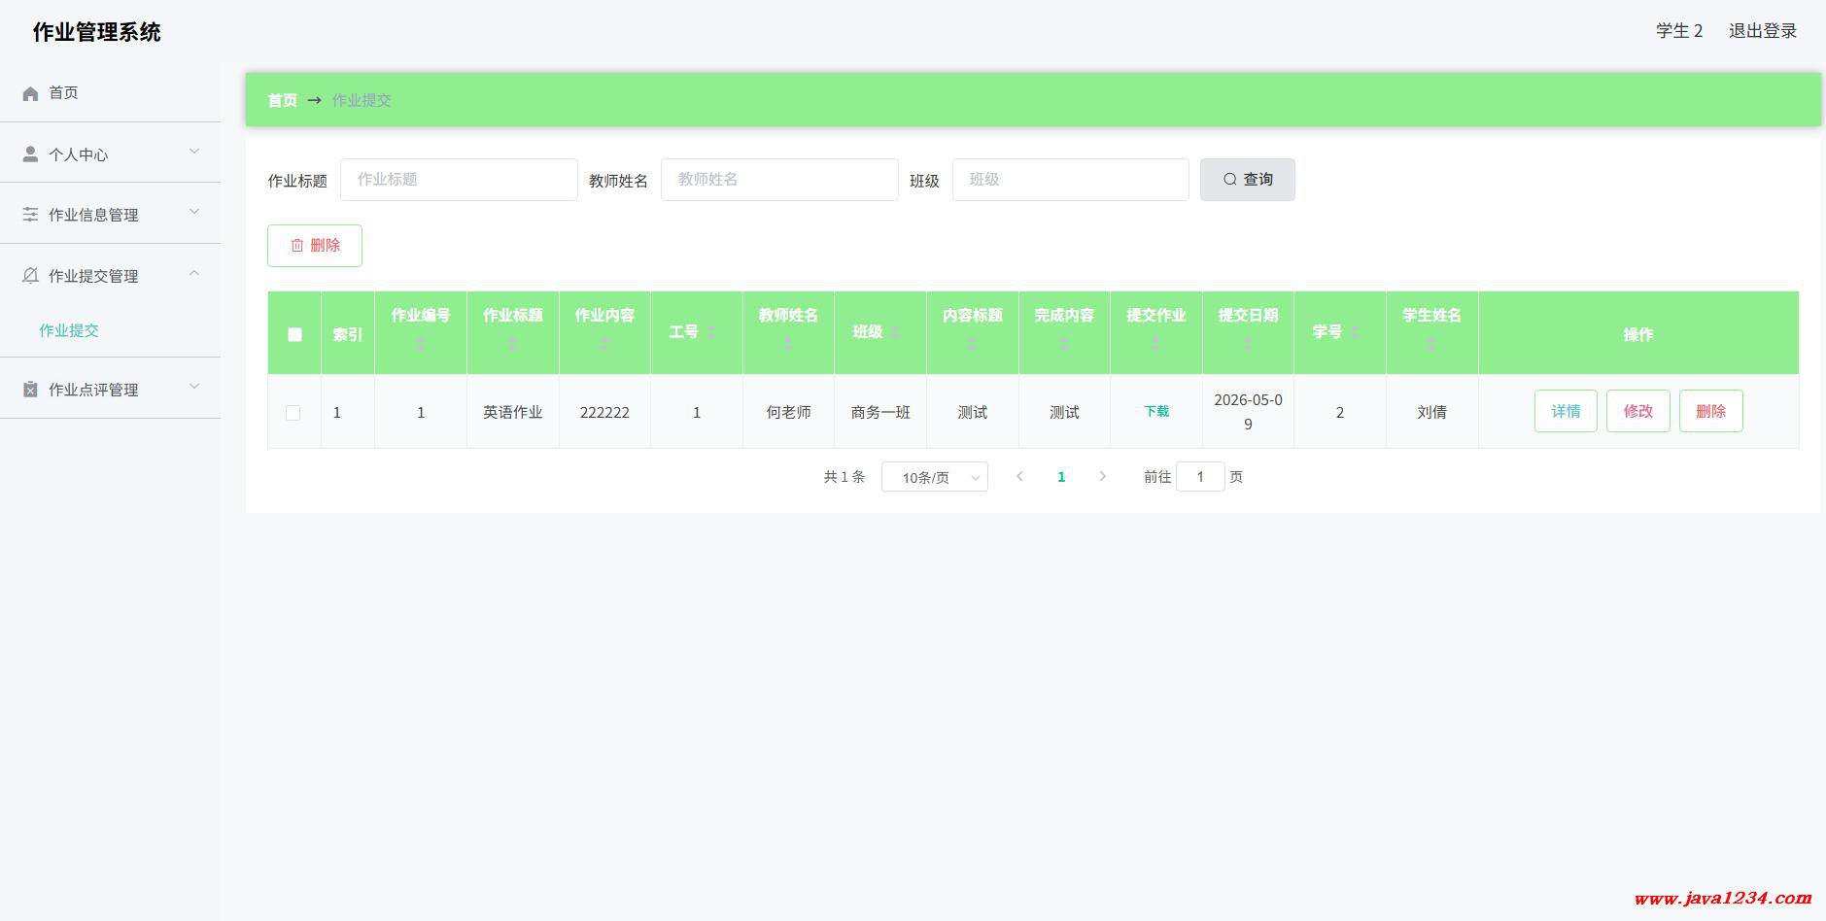
Task: Click the clipboard icon beside 作业点评管理
Action: click(x=30, y=390)
